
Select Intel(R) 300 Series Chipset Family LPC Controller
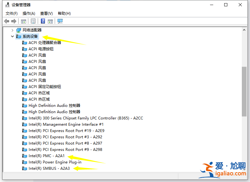pyautogui.click(x=86, y=118)
